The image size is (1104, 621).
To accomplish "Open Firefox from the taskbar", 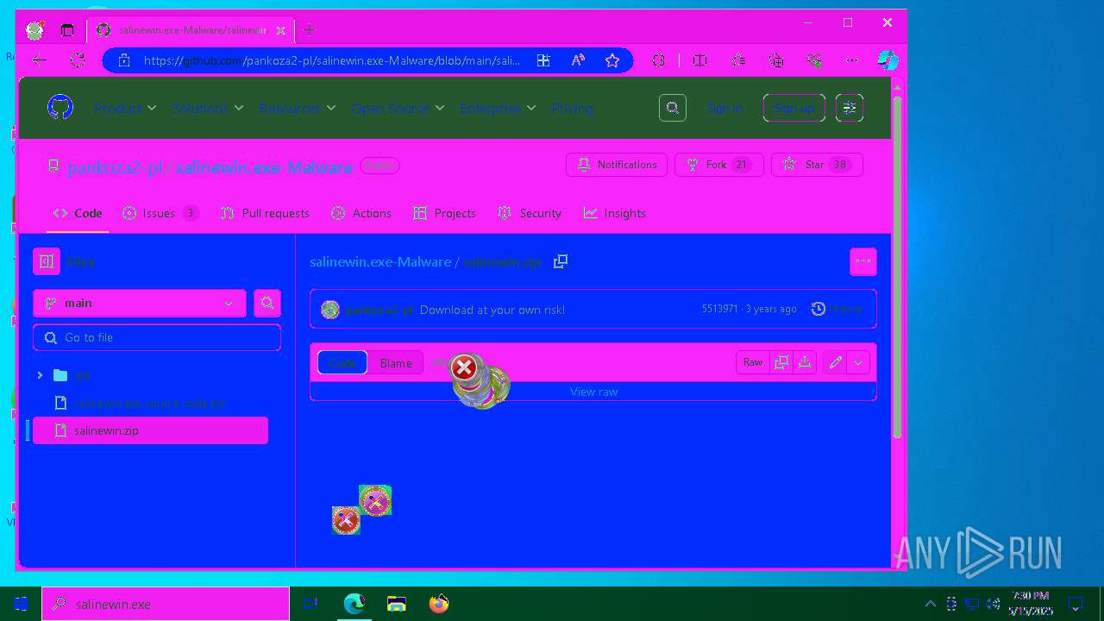I will [x=439, y=604].
